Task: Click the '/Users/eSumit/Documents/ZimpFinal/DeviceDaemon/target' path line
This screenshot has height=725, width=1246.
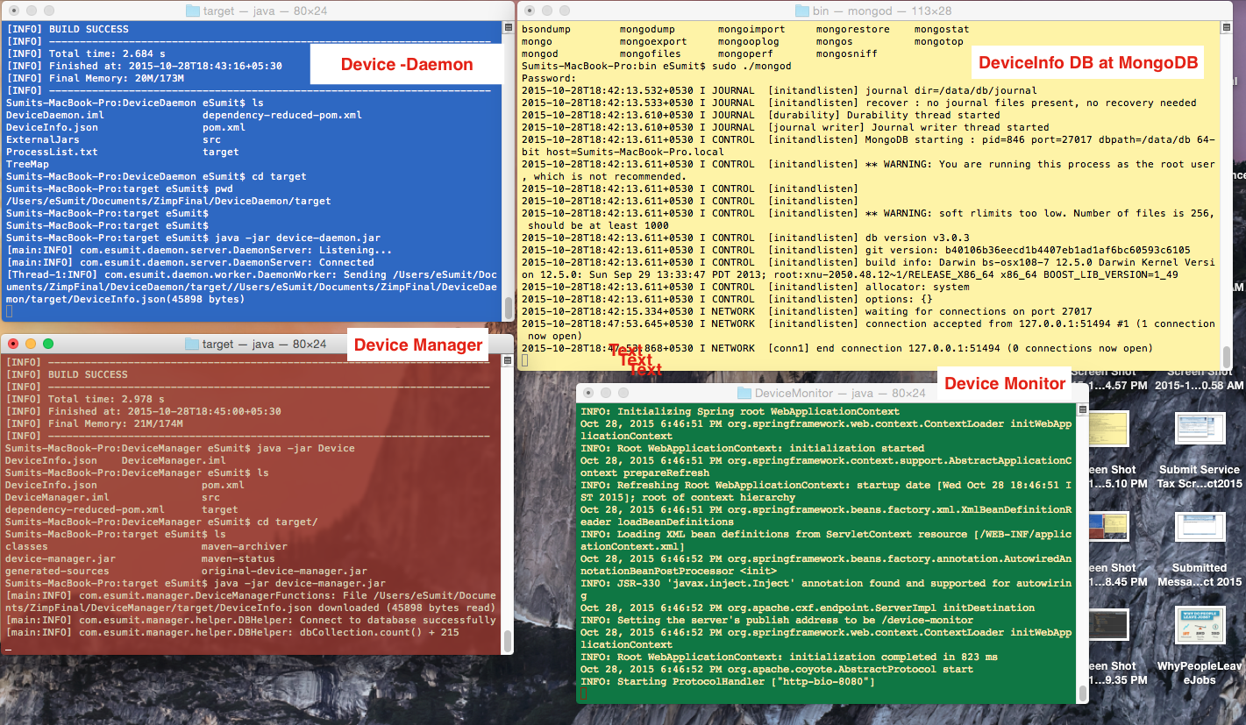Action: 168,201
